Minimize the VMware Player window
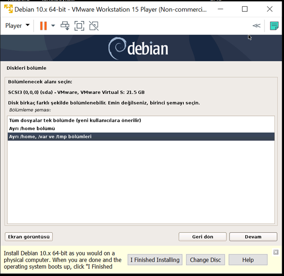 tap(220, 9)
